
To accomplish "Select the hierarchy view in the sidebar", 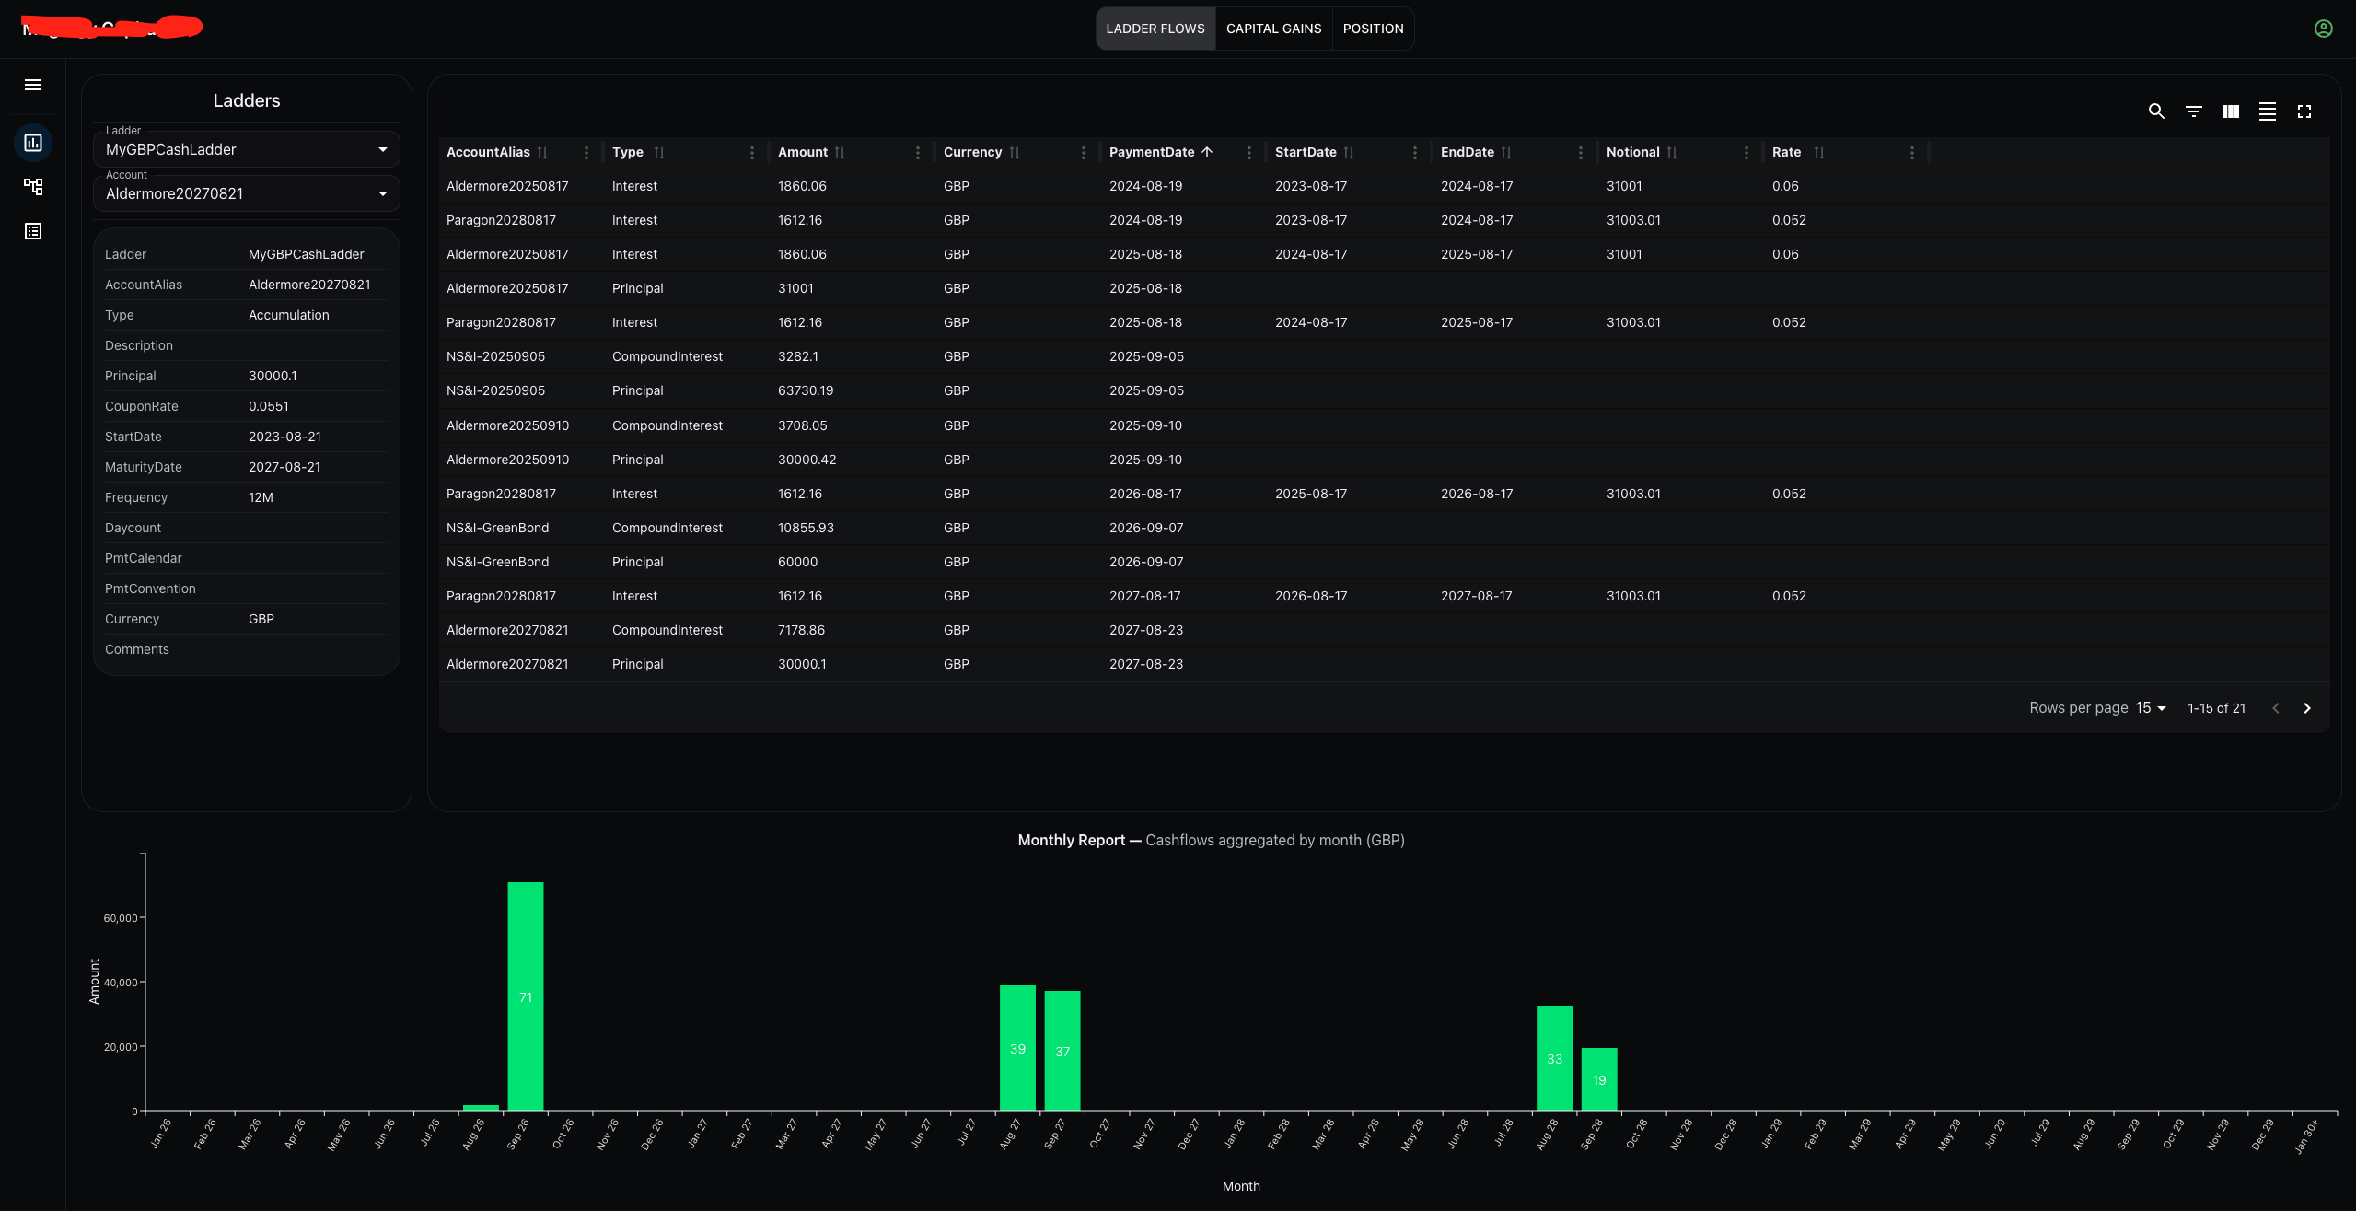I will coord(34,186).
